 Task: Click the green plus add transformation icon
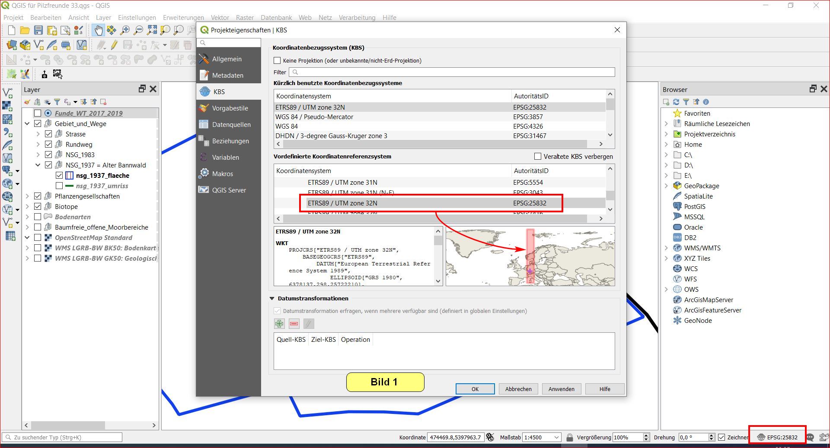(x=279, y=324)
